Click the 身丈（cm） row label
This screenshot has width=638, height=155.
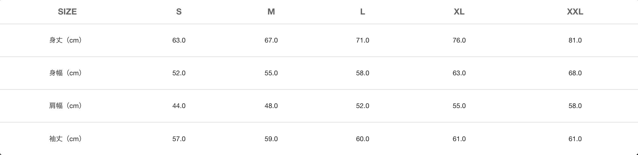[x=66, y=40]
